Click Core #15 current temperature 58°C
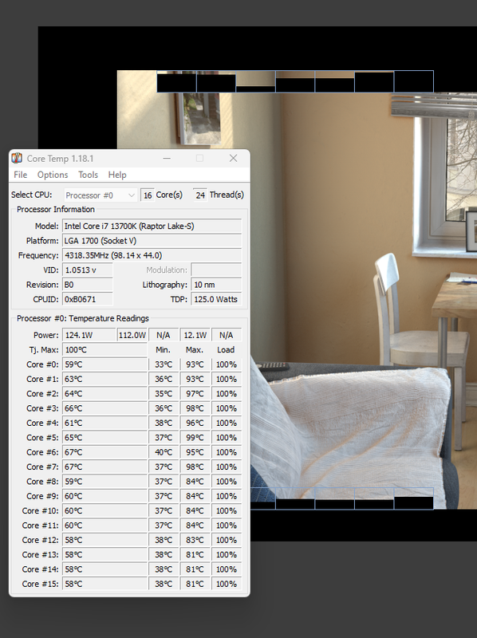This screenshot has height=638, width=477. (x=104, y=585)
